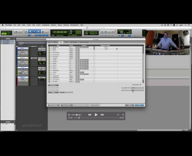Click the Default button in I/O Setup
Screen dimensions: 192x156
53,92
